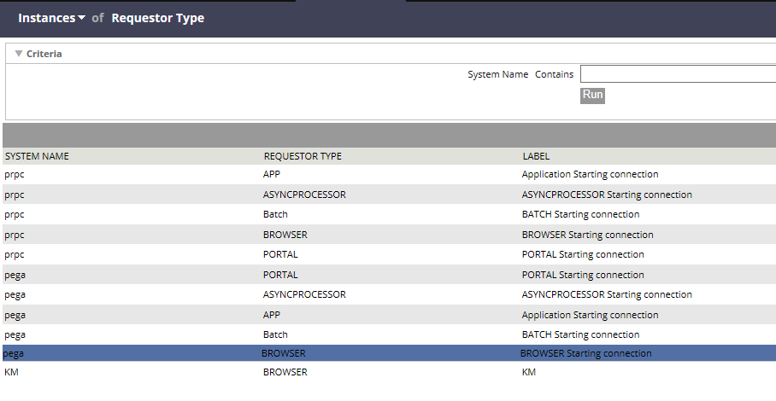The height and width of the screenshot is (401, 776).
Task: Select the prpc Batch row
Action: [x=389, y=214]
